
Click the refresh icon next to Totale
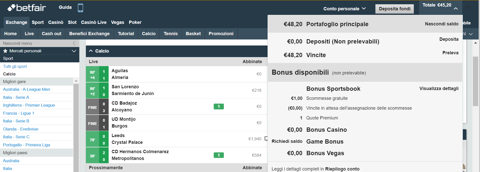tap(468, 8)
